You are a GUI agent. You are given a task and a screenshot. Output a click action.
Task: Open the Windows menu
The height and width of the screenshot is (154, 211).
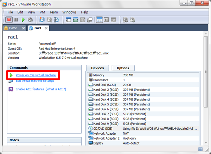69,12
